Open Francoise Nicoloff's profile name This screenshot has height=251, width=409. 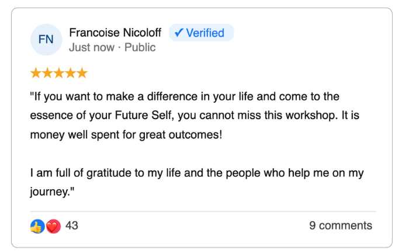tap(114, 33)
